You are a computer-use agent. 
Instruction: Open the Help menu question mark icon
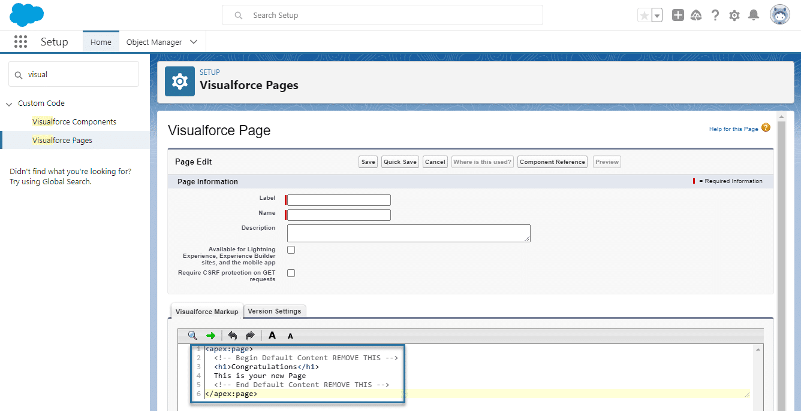point(715,14)
